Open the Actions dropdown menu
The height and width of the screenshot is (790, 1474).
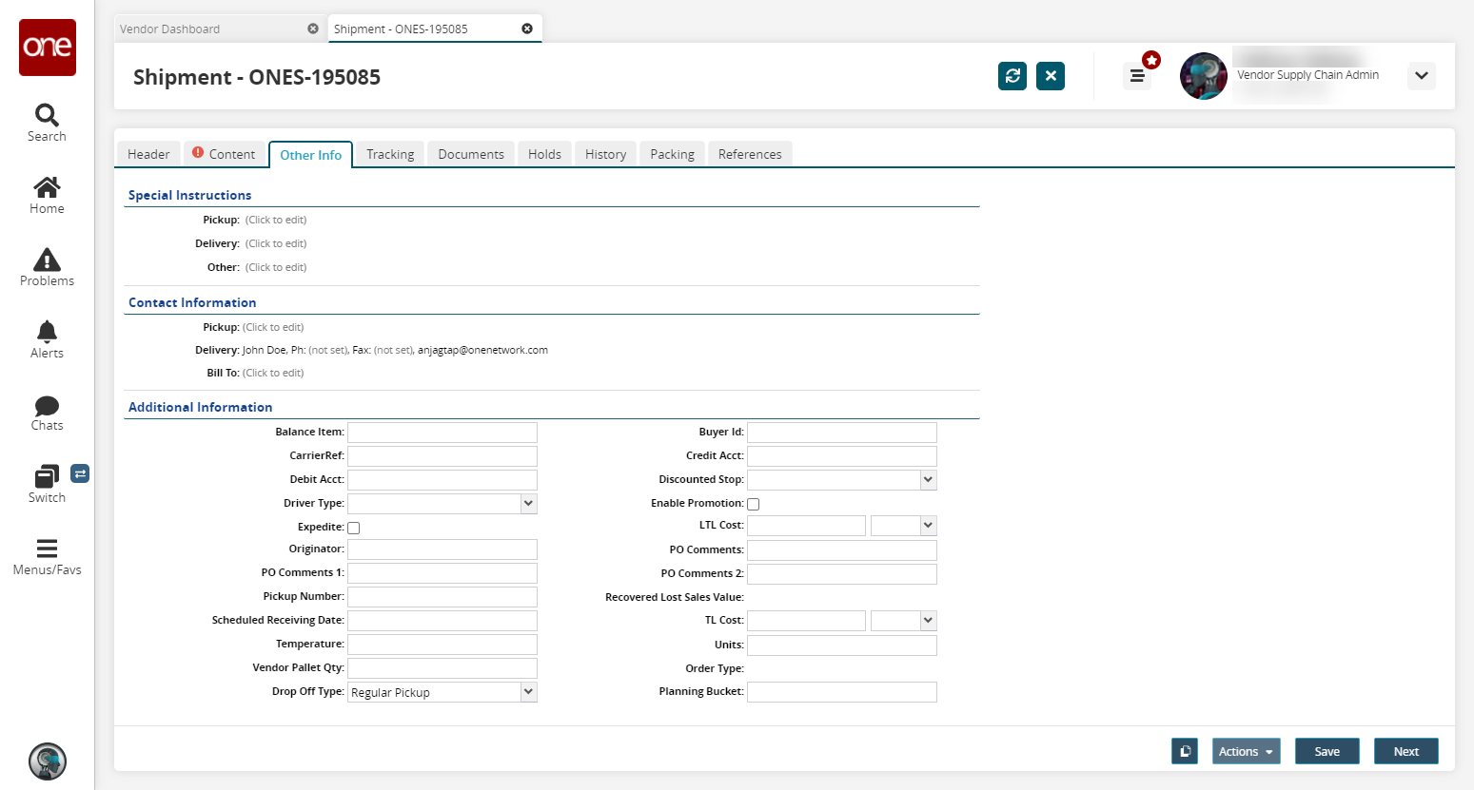click(x=1246, y=751)
